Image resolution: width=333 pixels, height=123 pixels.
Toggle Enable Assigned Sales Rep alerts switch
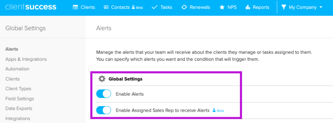(x=104, y=110)
